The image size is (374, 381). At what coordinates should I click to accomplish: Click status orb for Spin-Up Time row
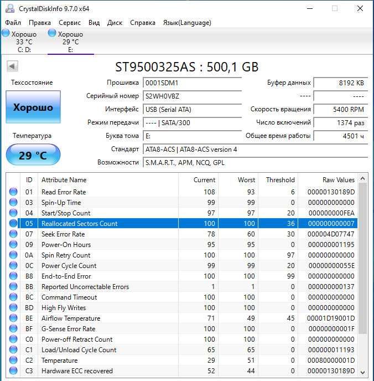(x=13, y=202)
